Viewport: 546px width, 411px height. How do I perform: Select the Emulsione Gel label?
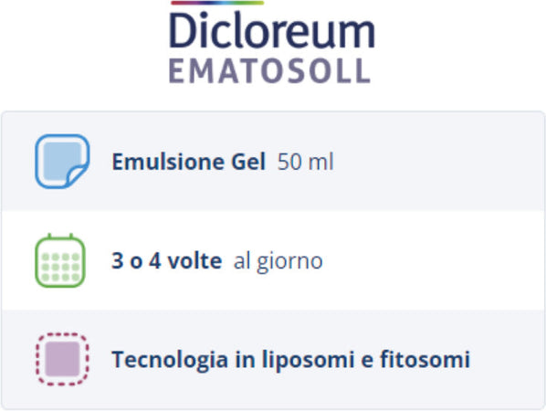click(188, 162)
